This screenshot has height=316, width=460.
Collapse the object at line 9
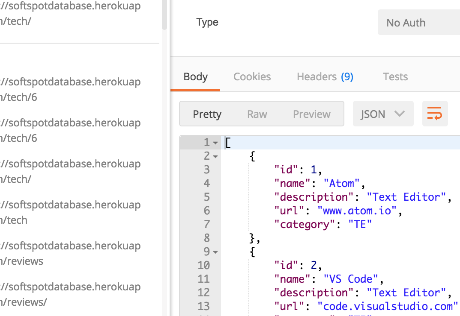(x=215, y=252)
